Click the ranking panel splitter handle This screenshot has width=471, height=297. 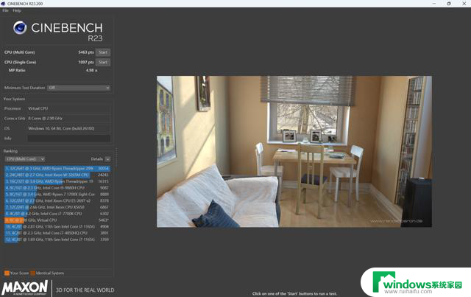[116, 156]
